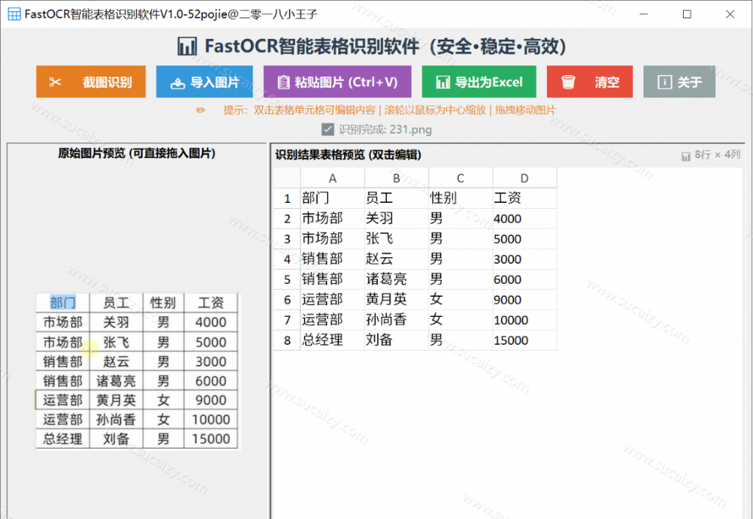Click the trash bin icon on 清空 button
The image size is (753, 519).
pos(568,82)
